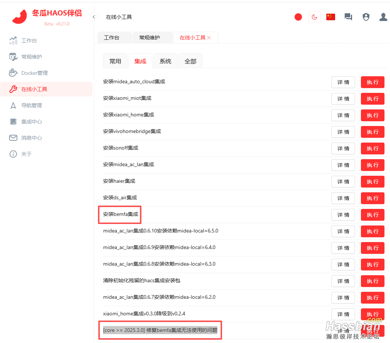Click the 冬瓜HAOS伴侣 logo
This screenshot has width=390, height=343.
pyautogui.click(x=47, y=17)
